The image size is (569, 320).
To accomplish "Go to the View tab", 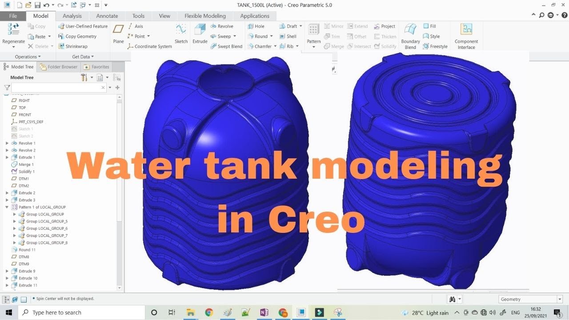I will point(164,16).
